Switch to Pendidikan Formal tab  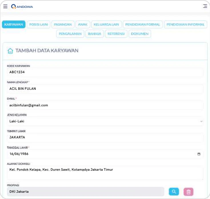(143, 25)
